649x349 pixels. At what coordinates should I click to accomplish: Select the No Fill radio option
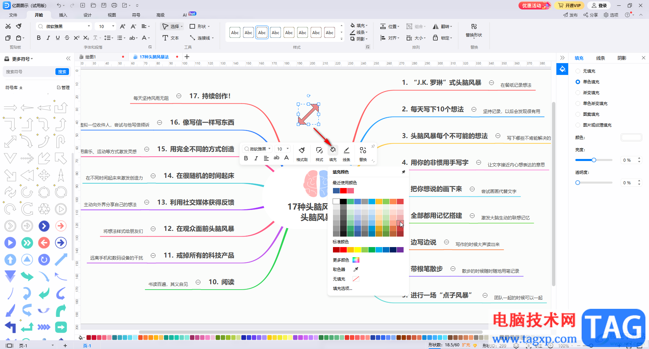(x=578, y=71)
